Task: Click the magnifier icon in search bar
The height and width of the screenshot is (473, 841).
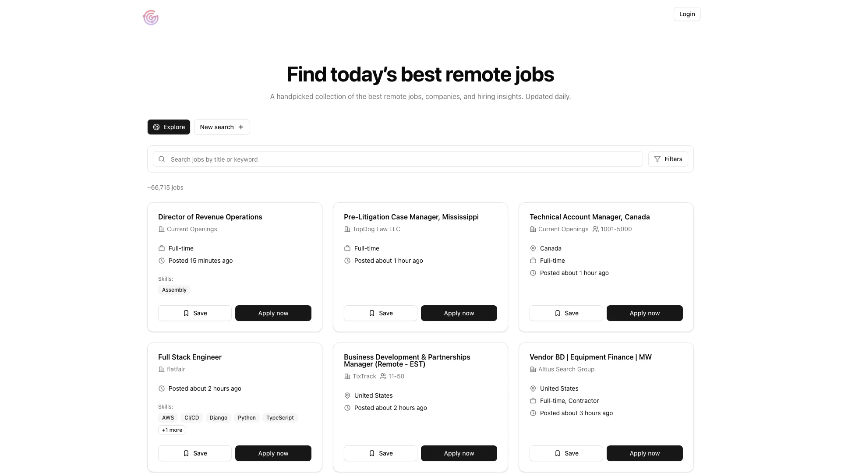Action: coord(162,159)
